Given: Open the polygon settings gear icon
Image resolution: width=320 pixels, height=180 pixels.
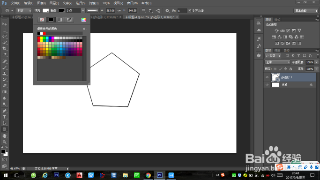Looking at the screenshot, I should (x=167, y=11).
